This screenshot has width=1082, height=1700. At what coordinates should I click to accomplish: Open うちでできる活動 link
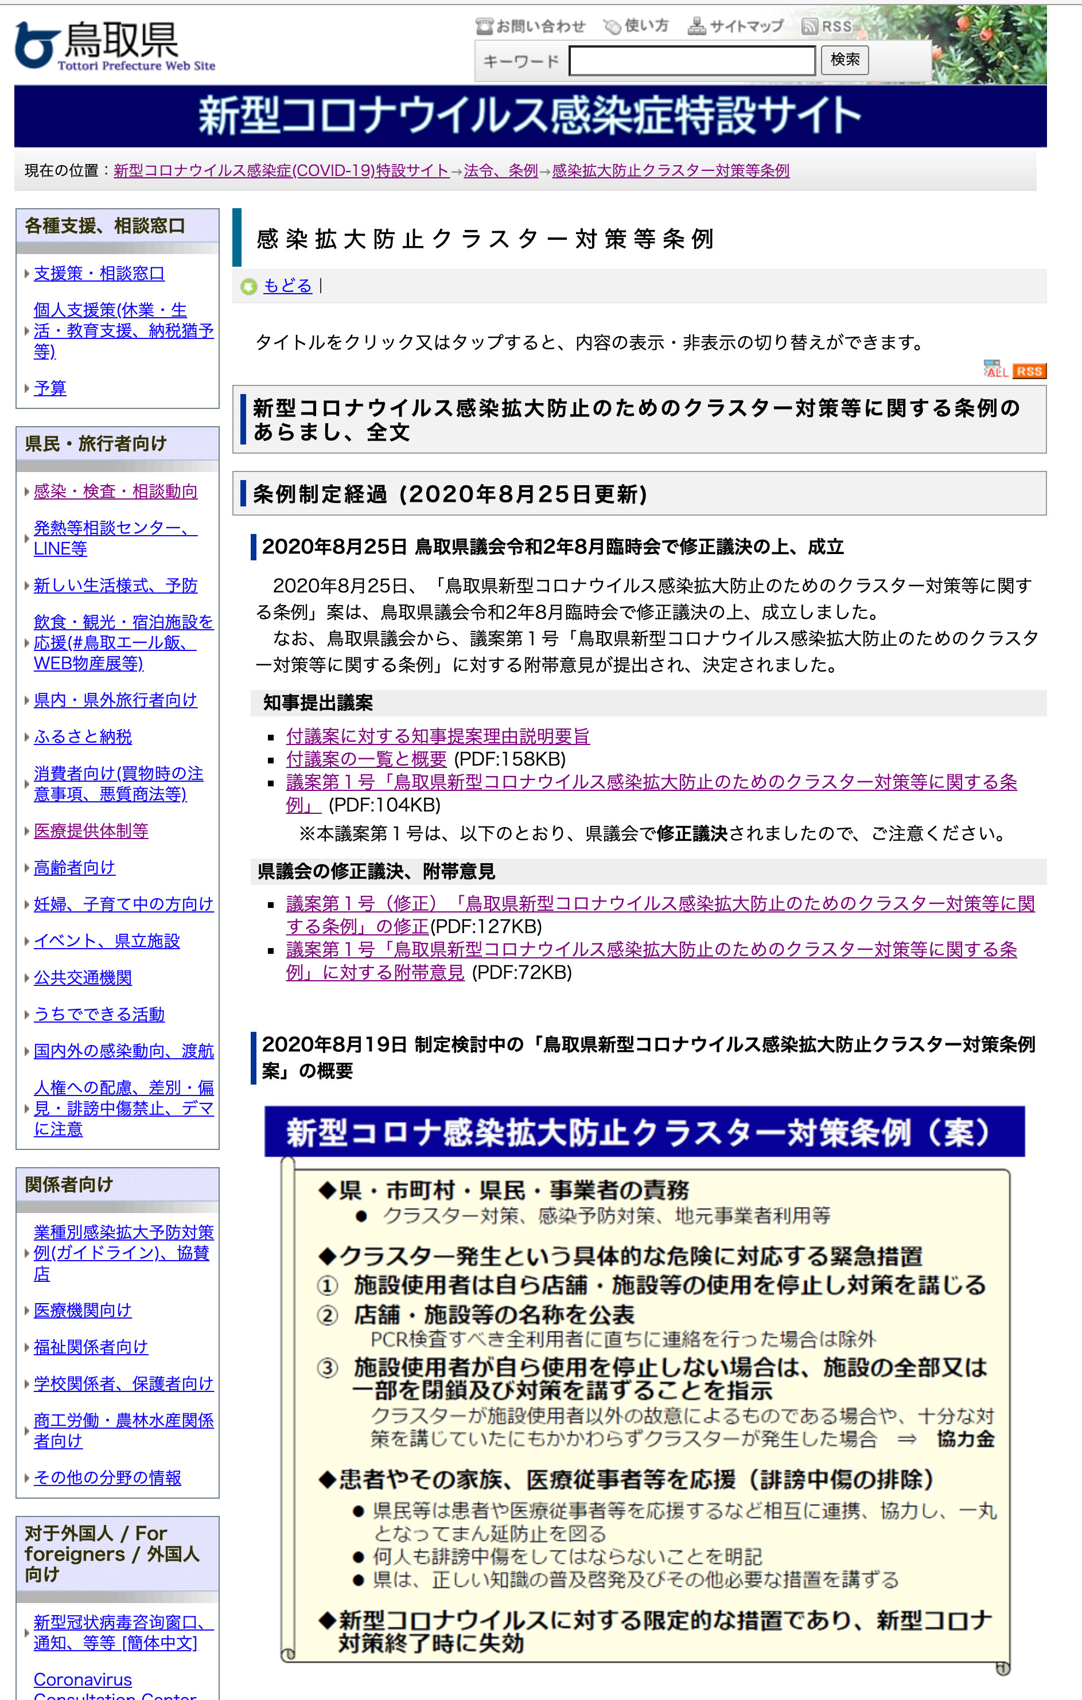pos(100,1015)
